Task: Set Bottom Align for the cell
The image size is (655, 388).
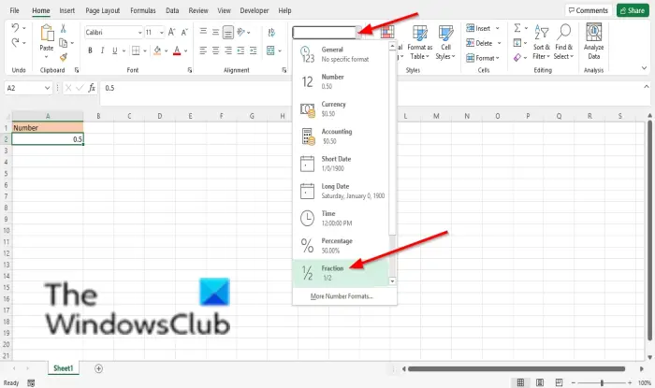Action: pyautogui.click(x=228, y=32)
